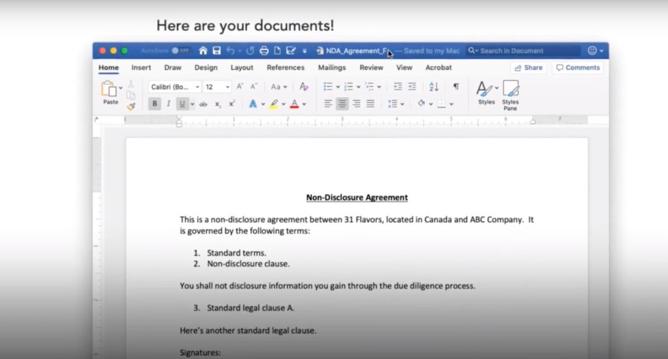This screenshot has height=359, width=668.
Task: Apply the red font color
Action: 294,104
